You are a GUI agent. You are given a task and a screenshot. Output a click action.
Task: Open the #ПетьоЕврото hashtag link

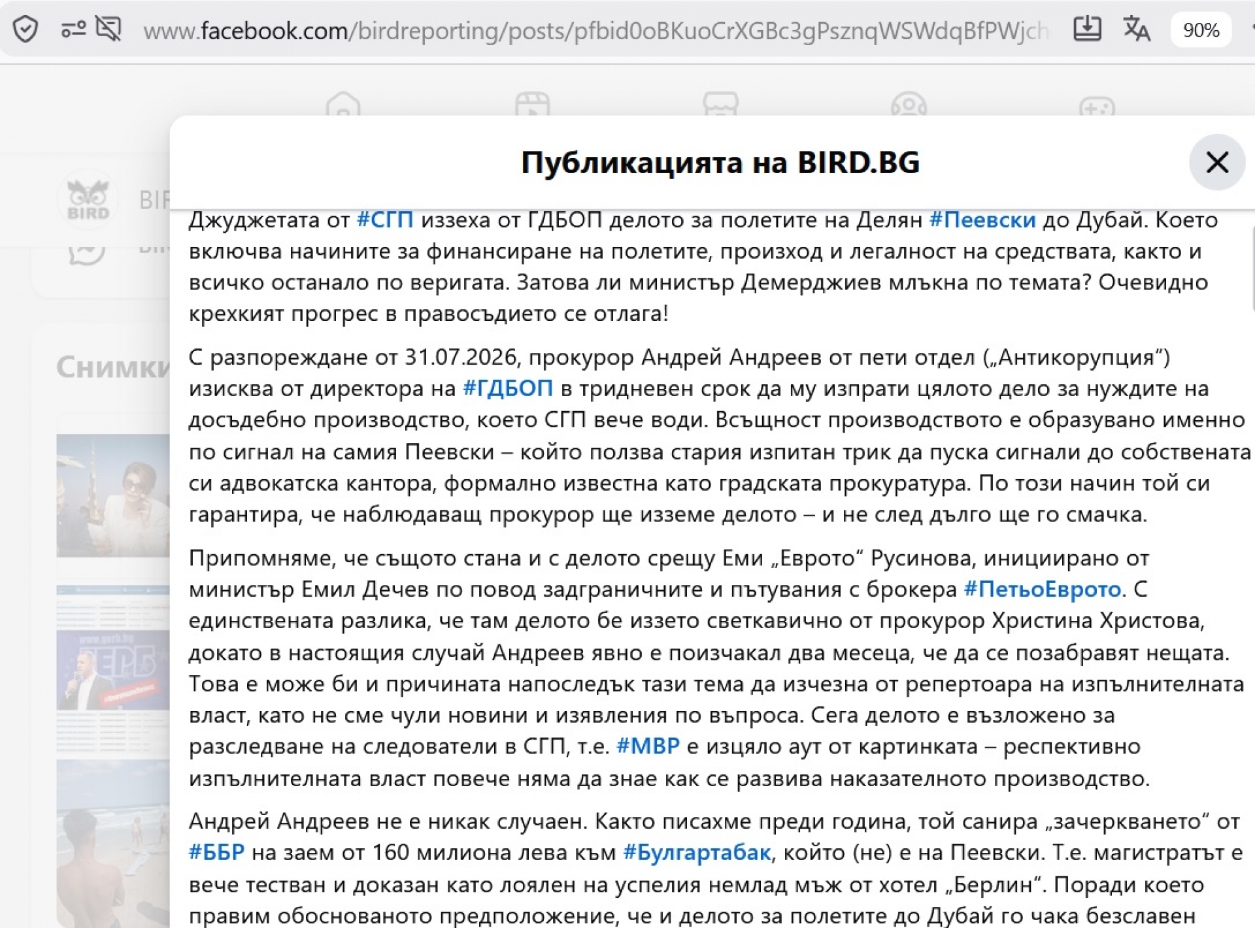pyautogui.click(x=1043, y=589)
